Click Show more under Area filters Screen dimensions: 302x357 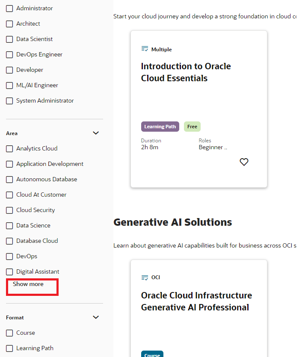[28, 284]
